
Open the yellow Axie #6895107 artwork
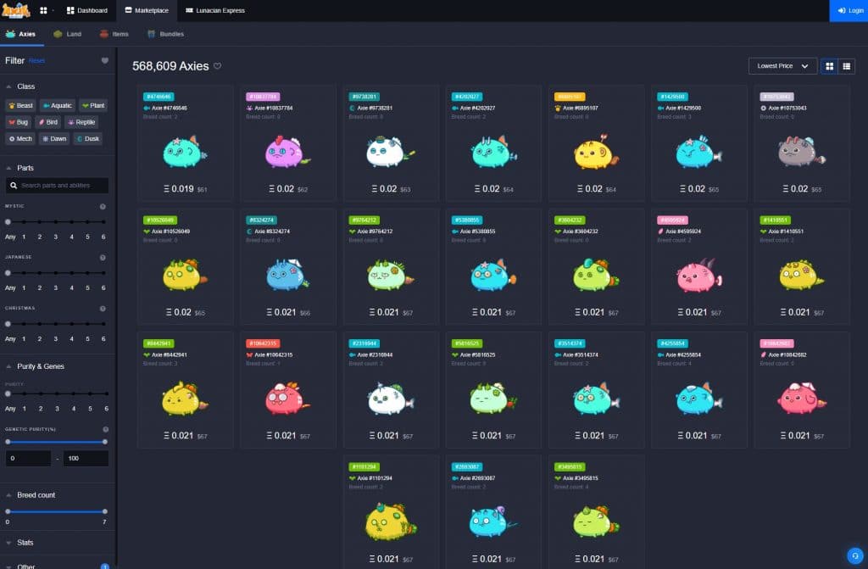tap(596, 151)
